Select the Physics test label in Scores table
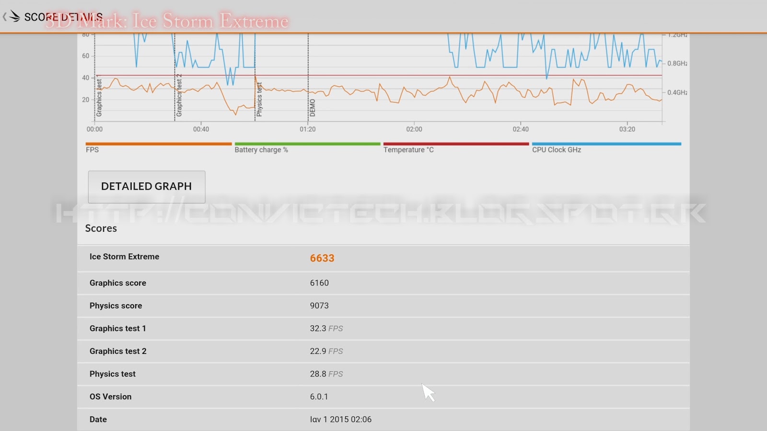 (113, 374)
